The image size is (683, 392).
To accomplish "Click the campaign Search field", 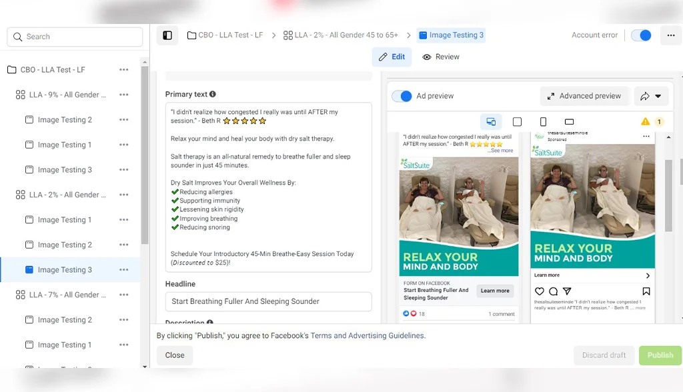I will pyautogui.click(x=75, y=37).
